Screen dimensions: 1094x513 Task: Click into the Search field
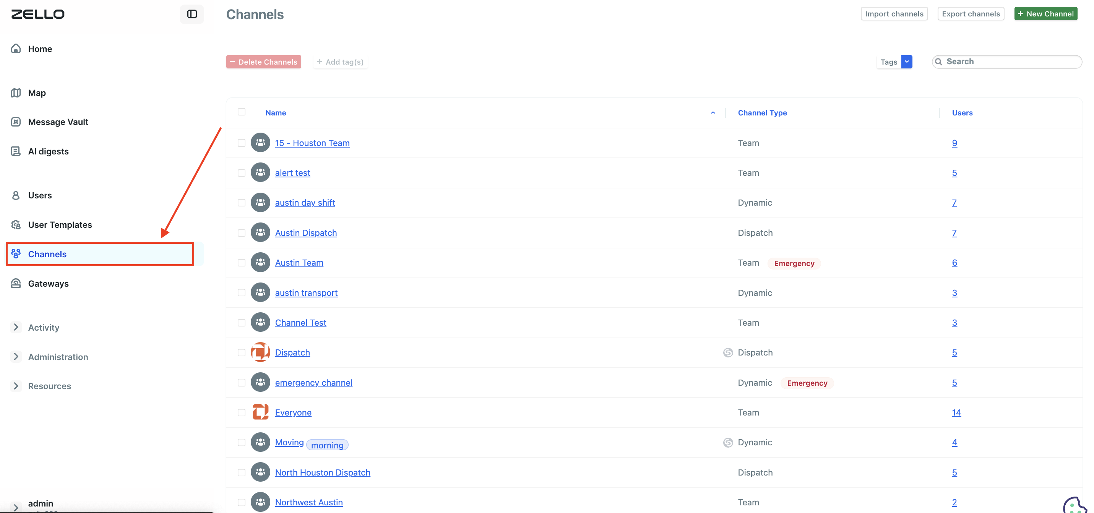click(x=1007, y=62)
